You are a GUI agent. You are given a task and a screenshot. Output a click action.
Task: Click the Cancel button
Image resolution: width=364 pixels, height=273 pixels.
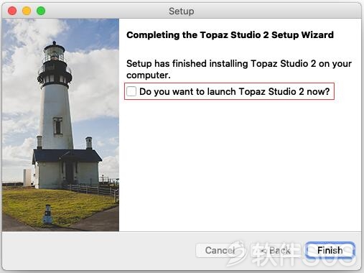click(220, 250)
